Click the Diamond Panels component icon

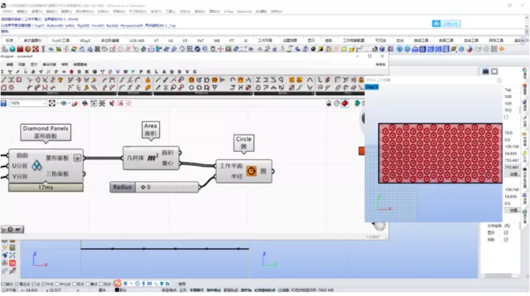(36, 166)
